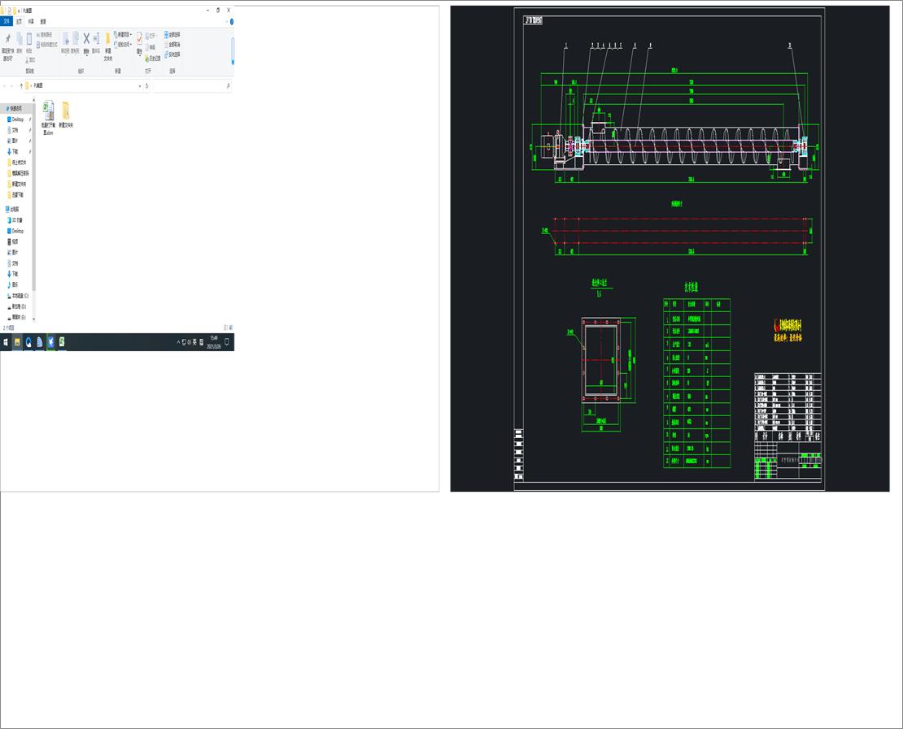Click the History icon in ribbon open group

153,59
